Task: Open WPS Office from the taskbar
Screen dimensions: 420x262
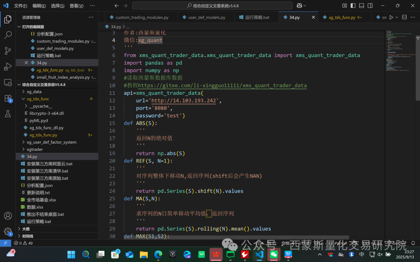Action: click(x=216, y=255)
